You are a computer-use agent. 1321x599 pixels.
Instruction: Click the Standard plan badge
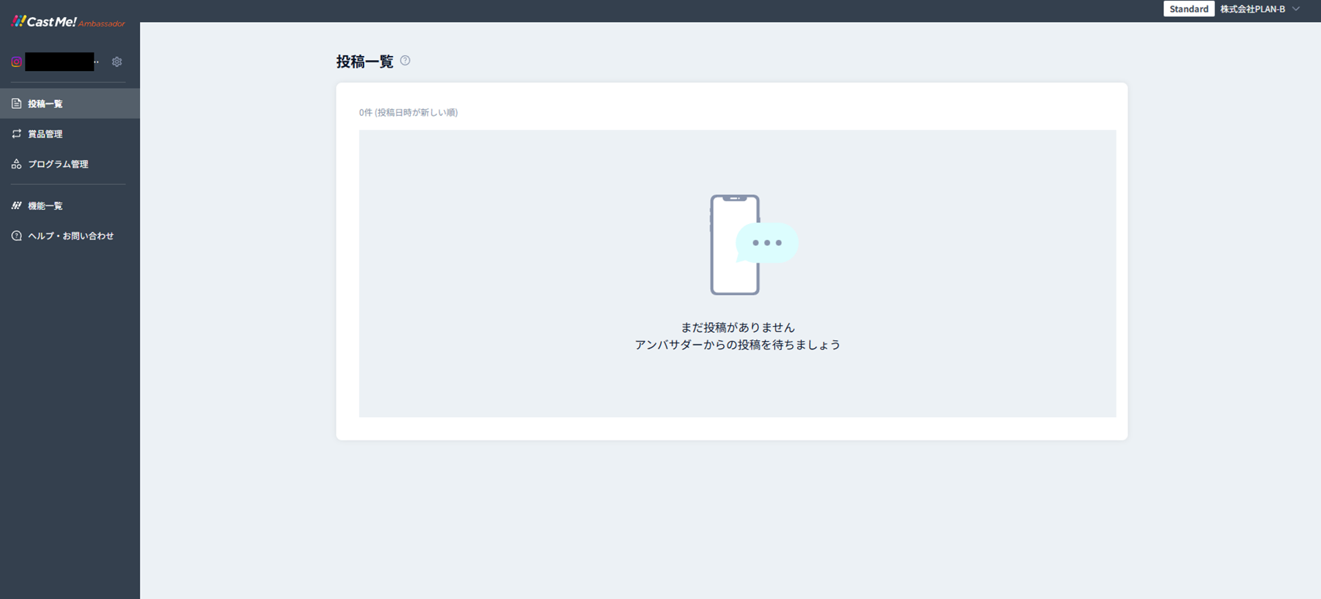(1189, 9)
